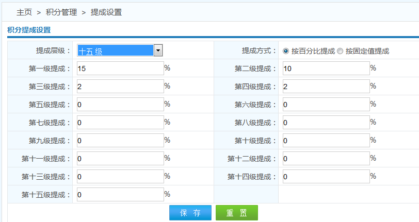The image size is (419, 222).
Task: Focus the 第一级提成 input field
Action: pos(120,69)
